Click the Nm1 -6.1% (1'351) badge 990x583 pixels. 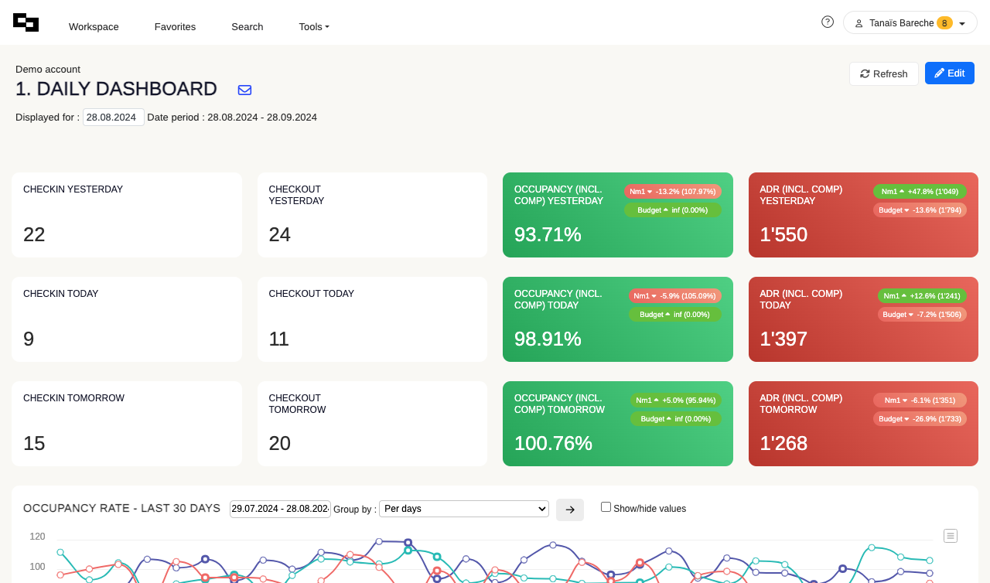[x=920, y=400]
